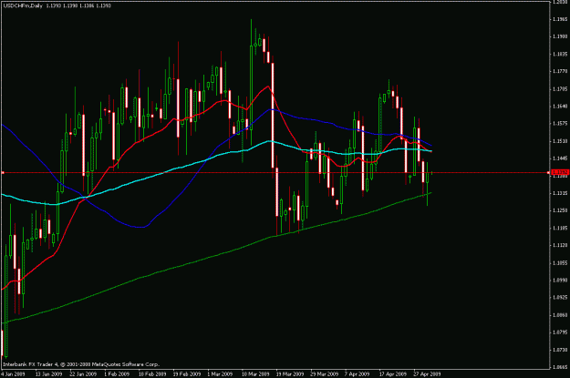Select the 10 Feb 2009 date label
This screenshot has width=570, height=378.
[x=152, y=373]
